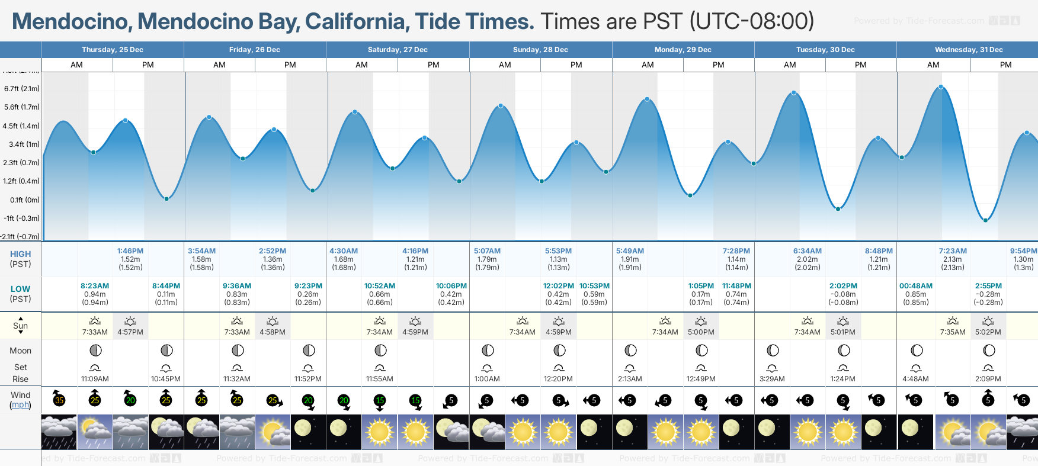Click the moon phase icon above 4:48AM
This screenshot has width=1038, height=466.
click(916, 351)
